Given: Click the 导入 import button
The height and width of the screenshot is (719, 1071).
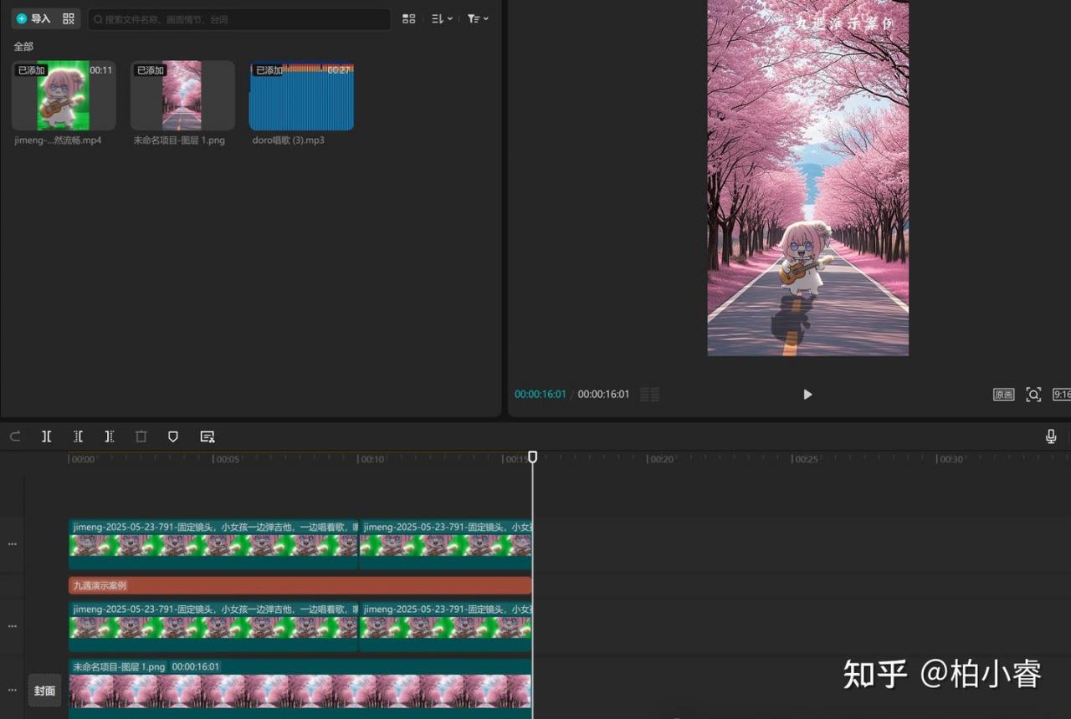Looking at the screenshot, I should 33,18.
